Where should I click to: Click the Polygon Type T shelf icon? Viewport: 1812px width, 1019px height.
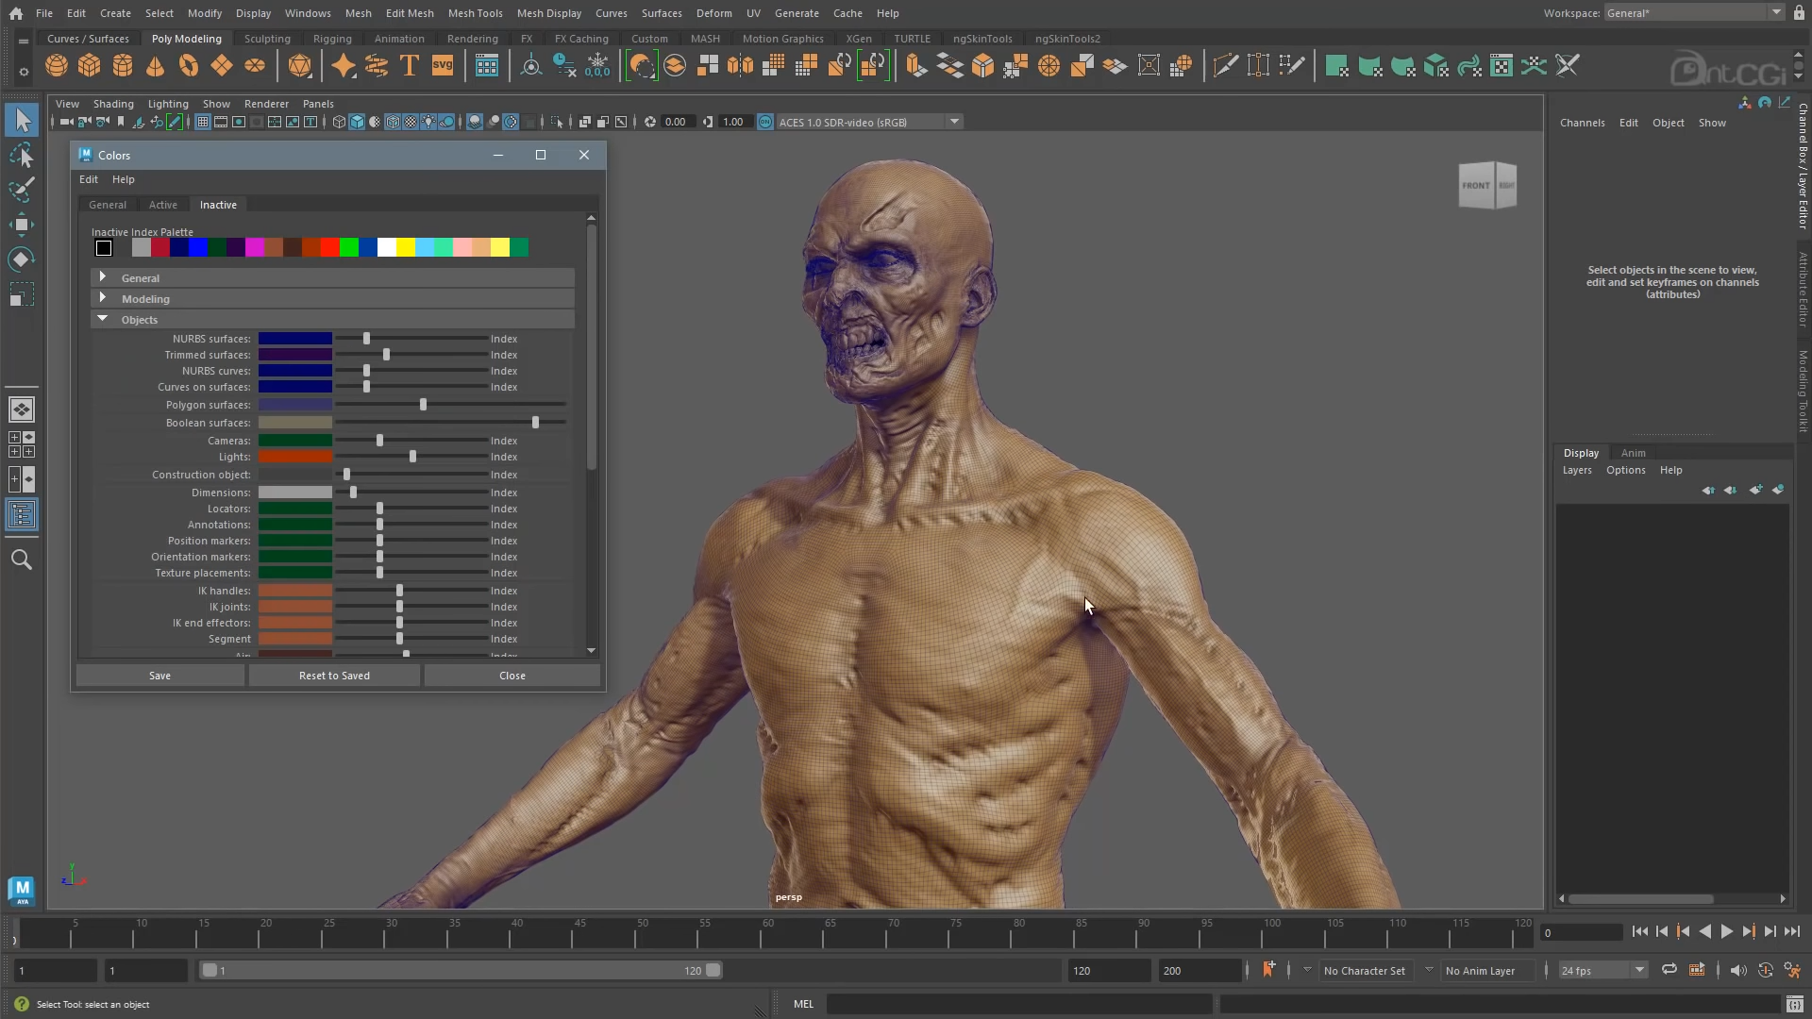click(410, 66)
